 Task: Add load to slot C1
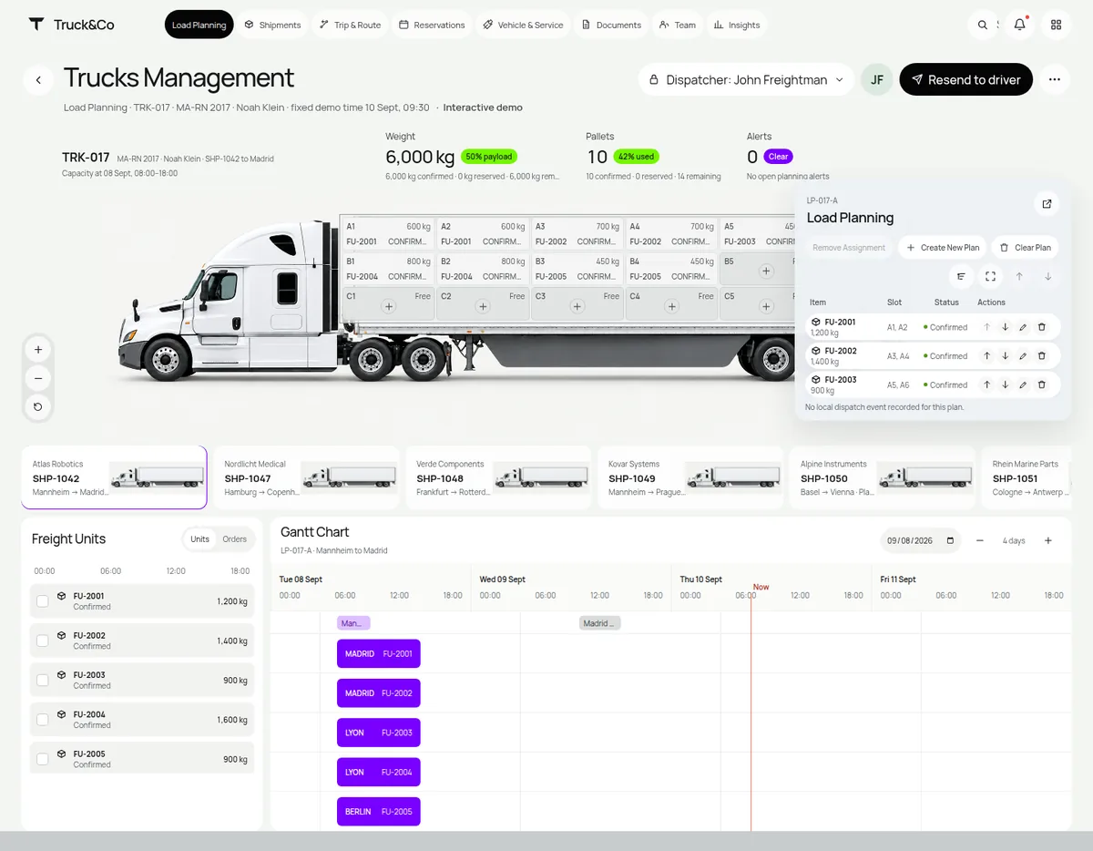[389, 307]
